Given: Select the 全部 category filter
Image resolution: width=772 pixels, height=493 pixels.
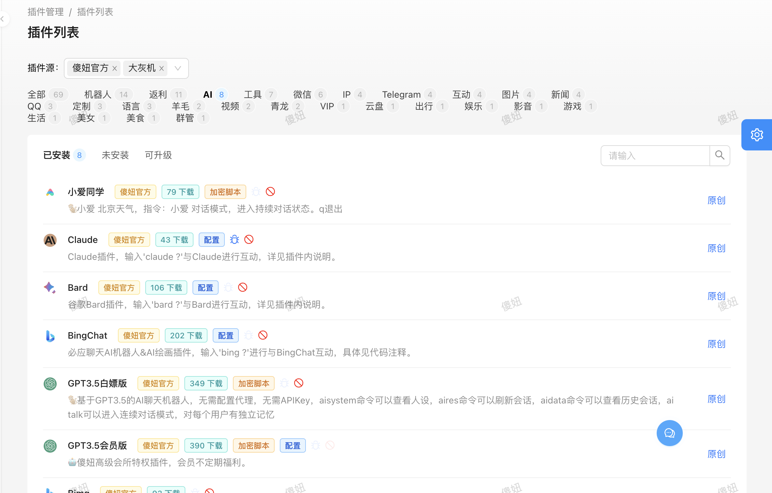Looking at the screenshot, I should click(36, 94).
